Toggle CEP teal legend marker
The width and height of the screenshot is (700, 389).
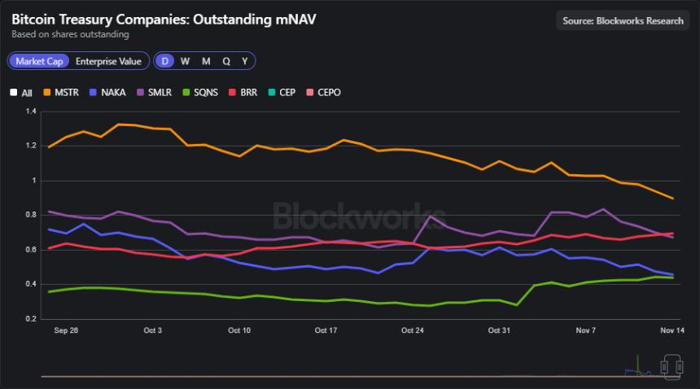(272, 93)
